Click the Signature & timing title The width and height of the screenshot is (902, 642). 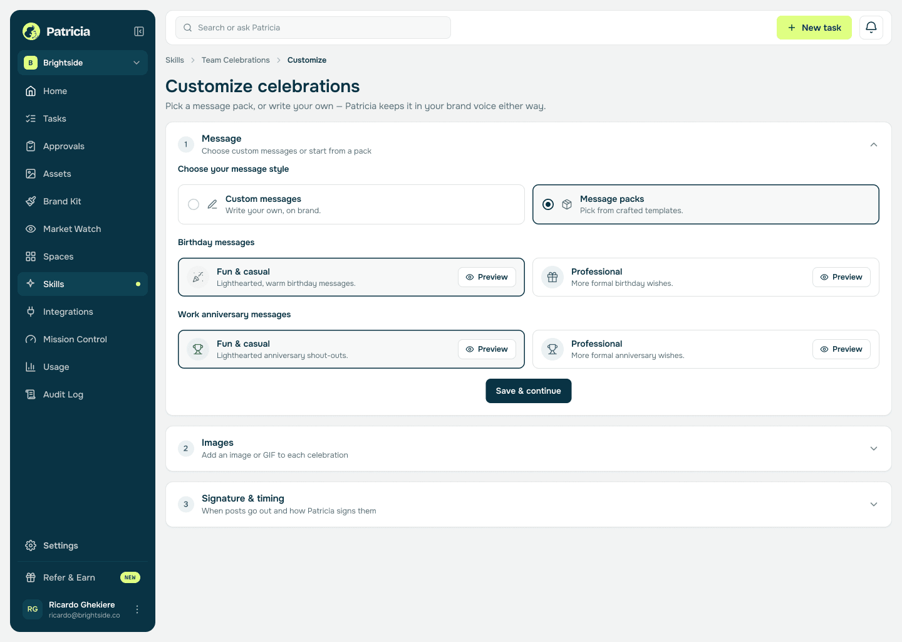pos(243,498)
